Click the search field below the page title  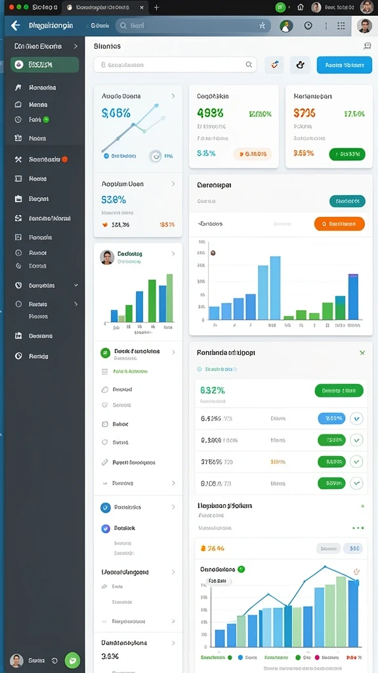(x=175, y=65)
